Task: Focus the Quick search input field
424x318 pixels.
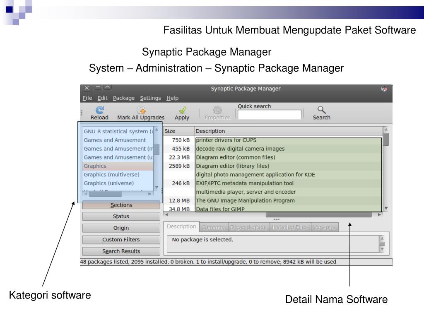Action: coord(269,114)
